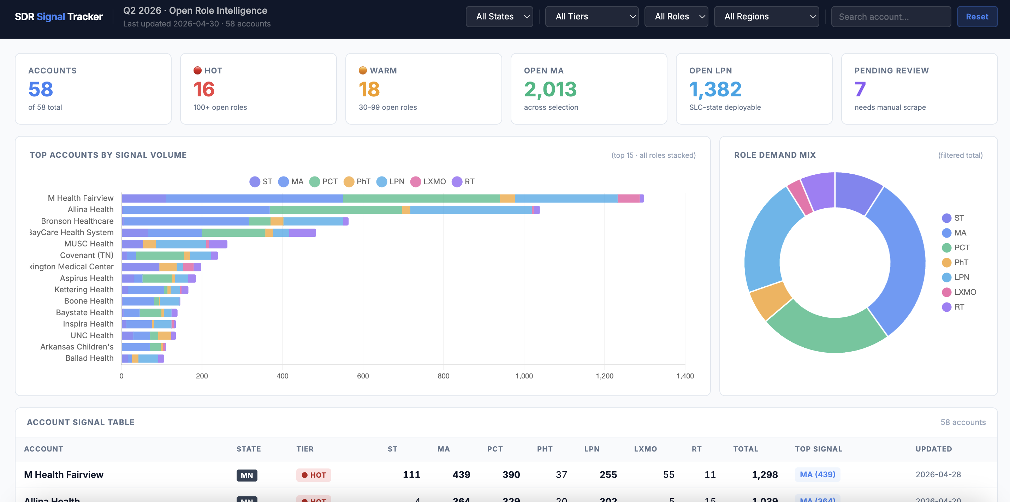Toggle ST series in bar chart legend
Viewport: 1010px width, 502px height.
tap(261, 181)
